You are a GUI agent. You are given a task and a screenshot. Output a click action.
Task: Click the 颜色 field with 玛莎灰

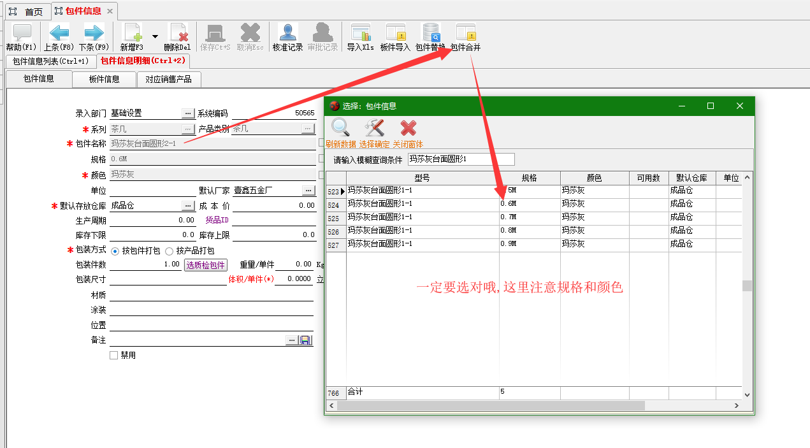pos(213,175)
